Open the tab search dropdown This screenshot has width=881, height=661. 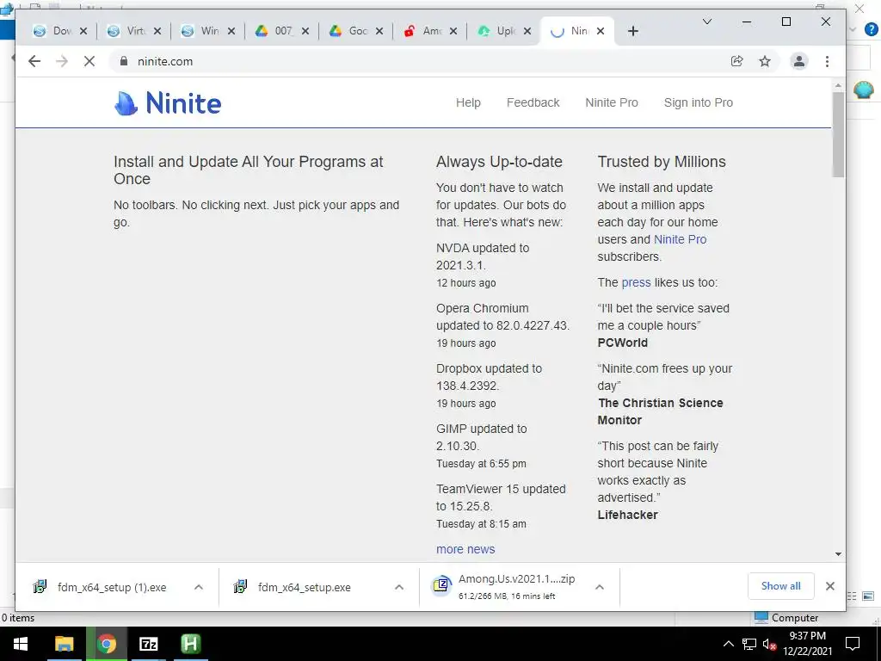[x=707, y=22]
